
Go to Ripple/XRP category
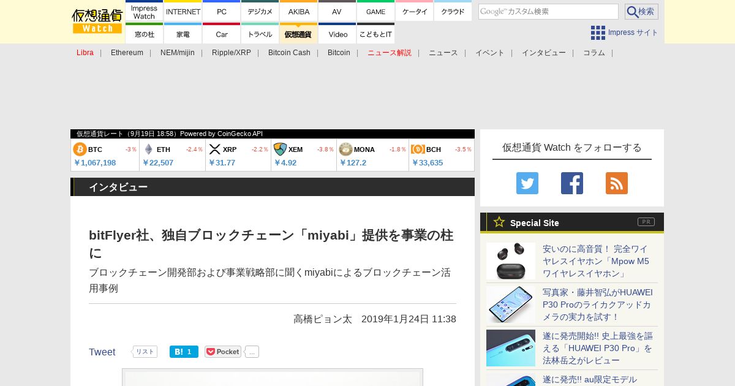click(232, 53)
